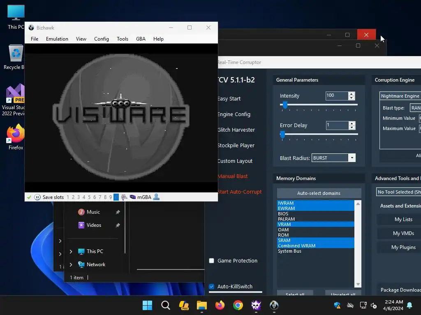Open the notification bell in tray
Image resolution: width=421 pixels, height=315 pixels.
410,305
